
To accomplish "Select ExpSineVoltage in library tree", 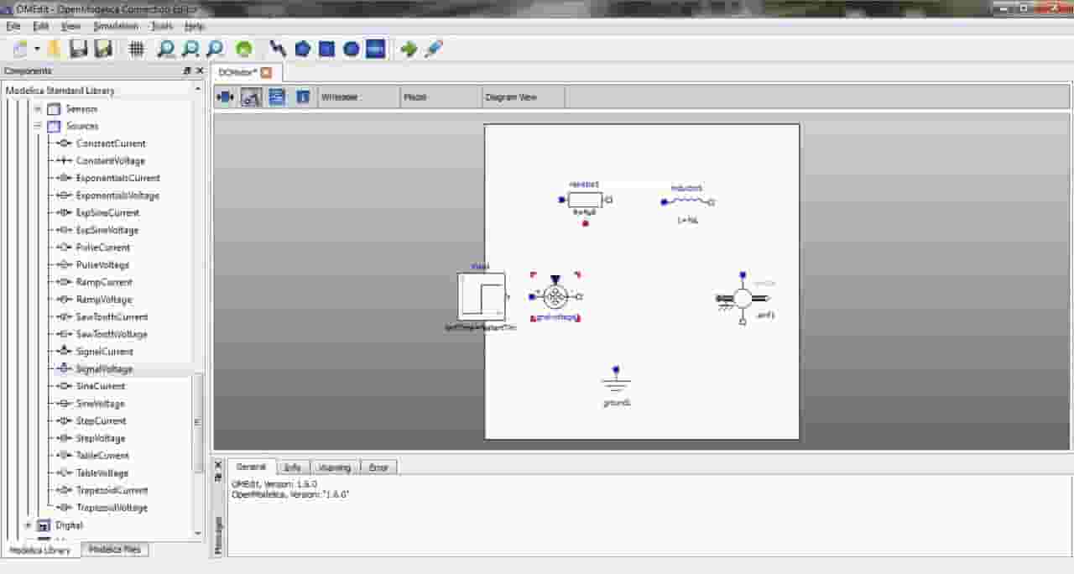I will (x=107, y=230).
